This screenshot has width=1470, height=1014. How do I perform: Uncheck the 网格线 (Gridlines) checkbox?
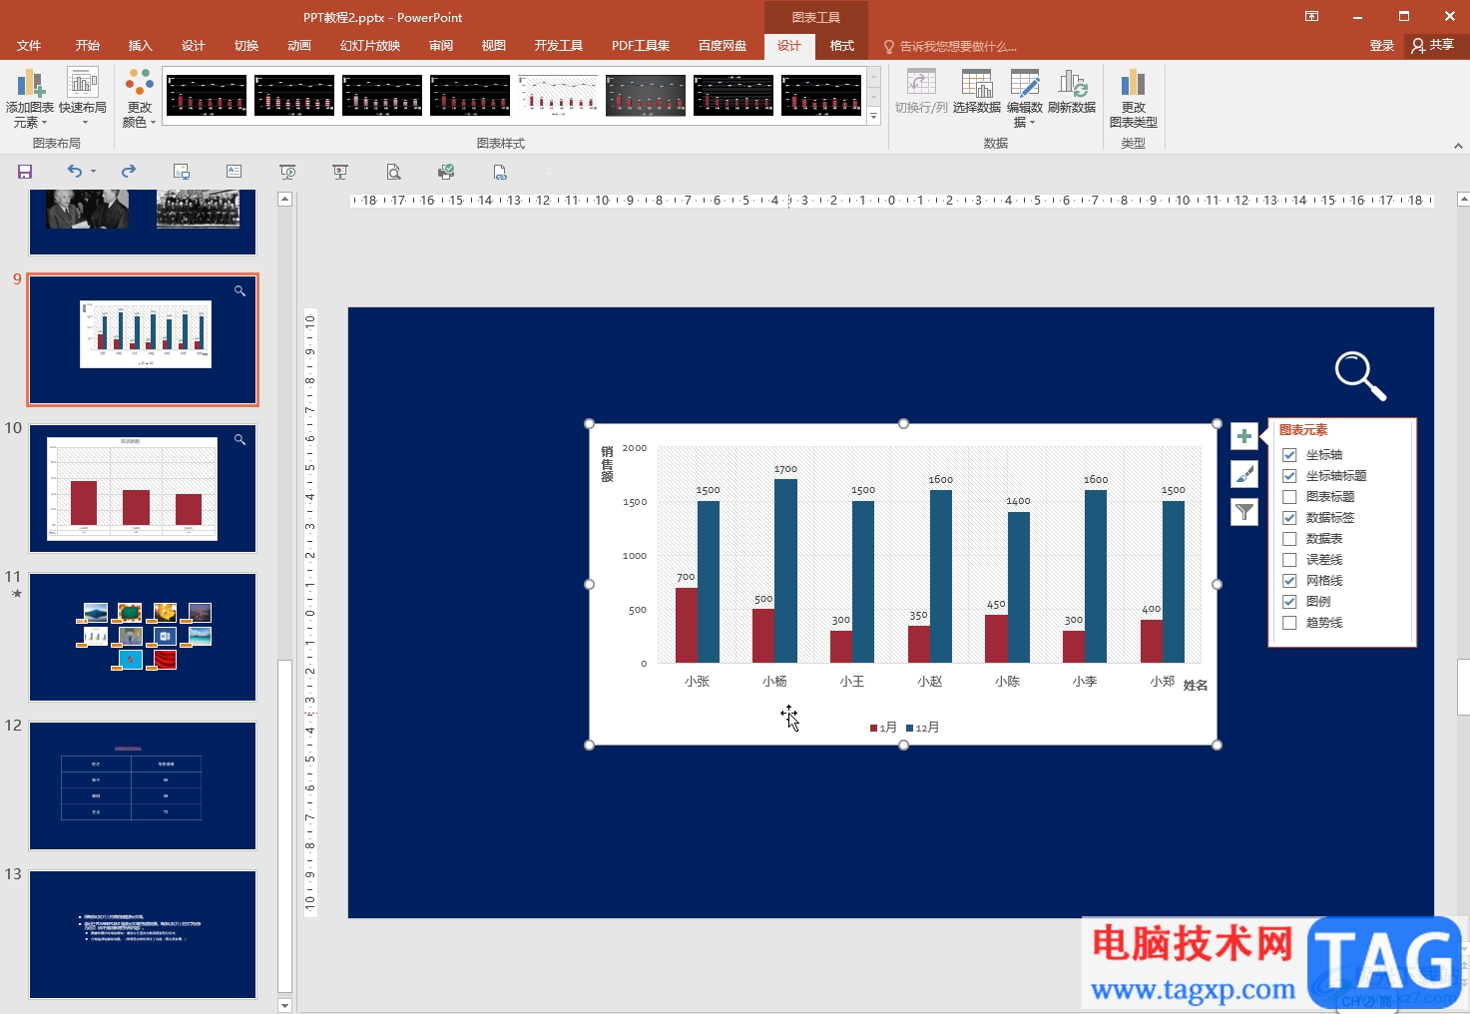(x=1289, y=581)
